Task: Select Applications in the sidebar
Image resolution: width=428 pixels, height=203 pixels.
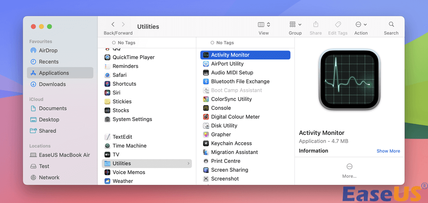Action: coord(60,73)
